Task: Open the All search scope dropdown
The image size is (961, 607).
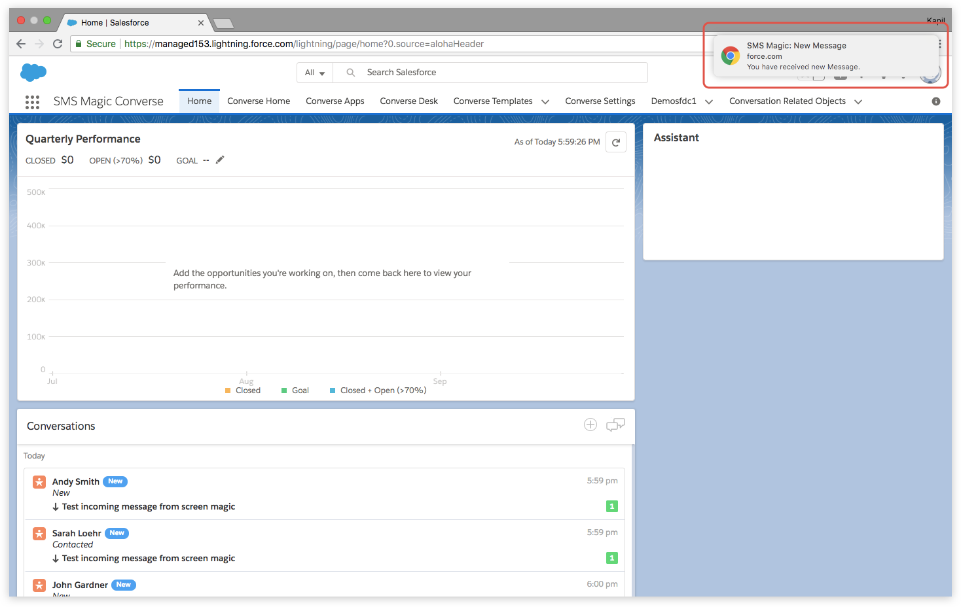Action: [315, 73]
